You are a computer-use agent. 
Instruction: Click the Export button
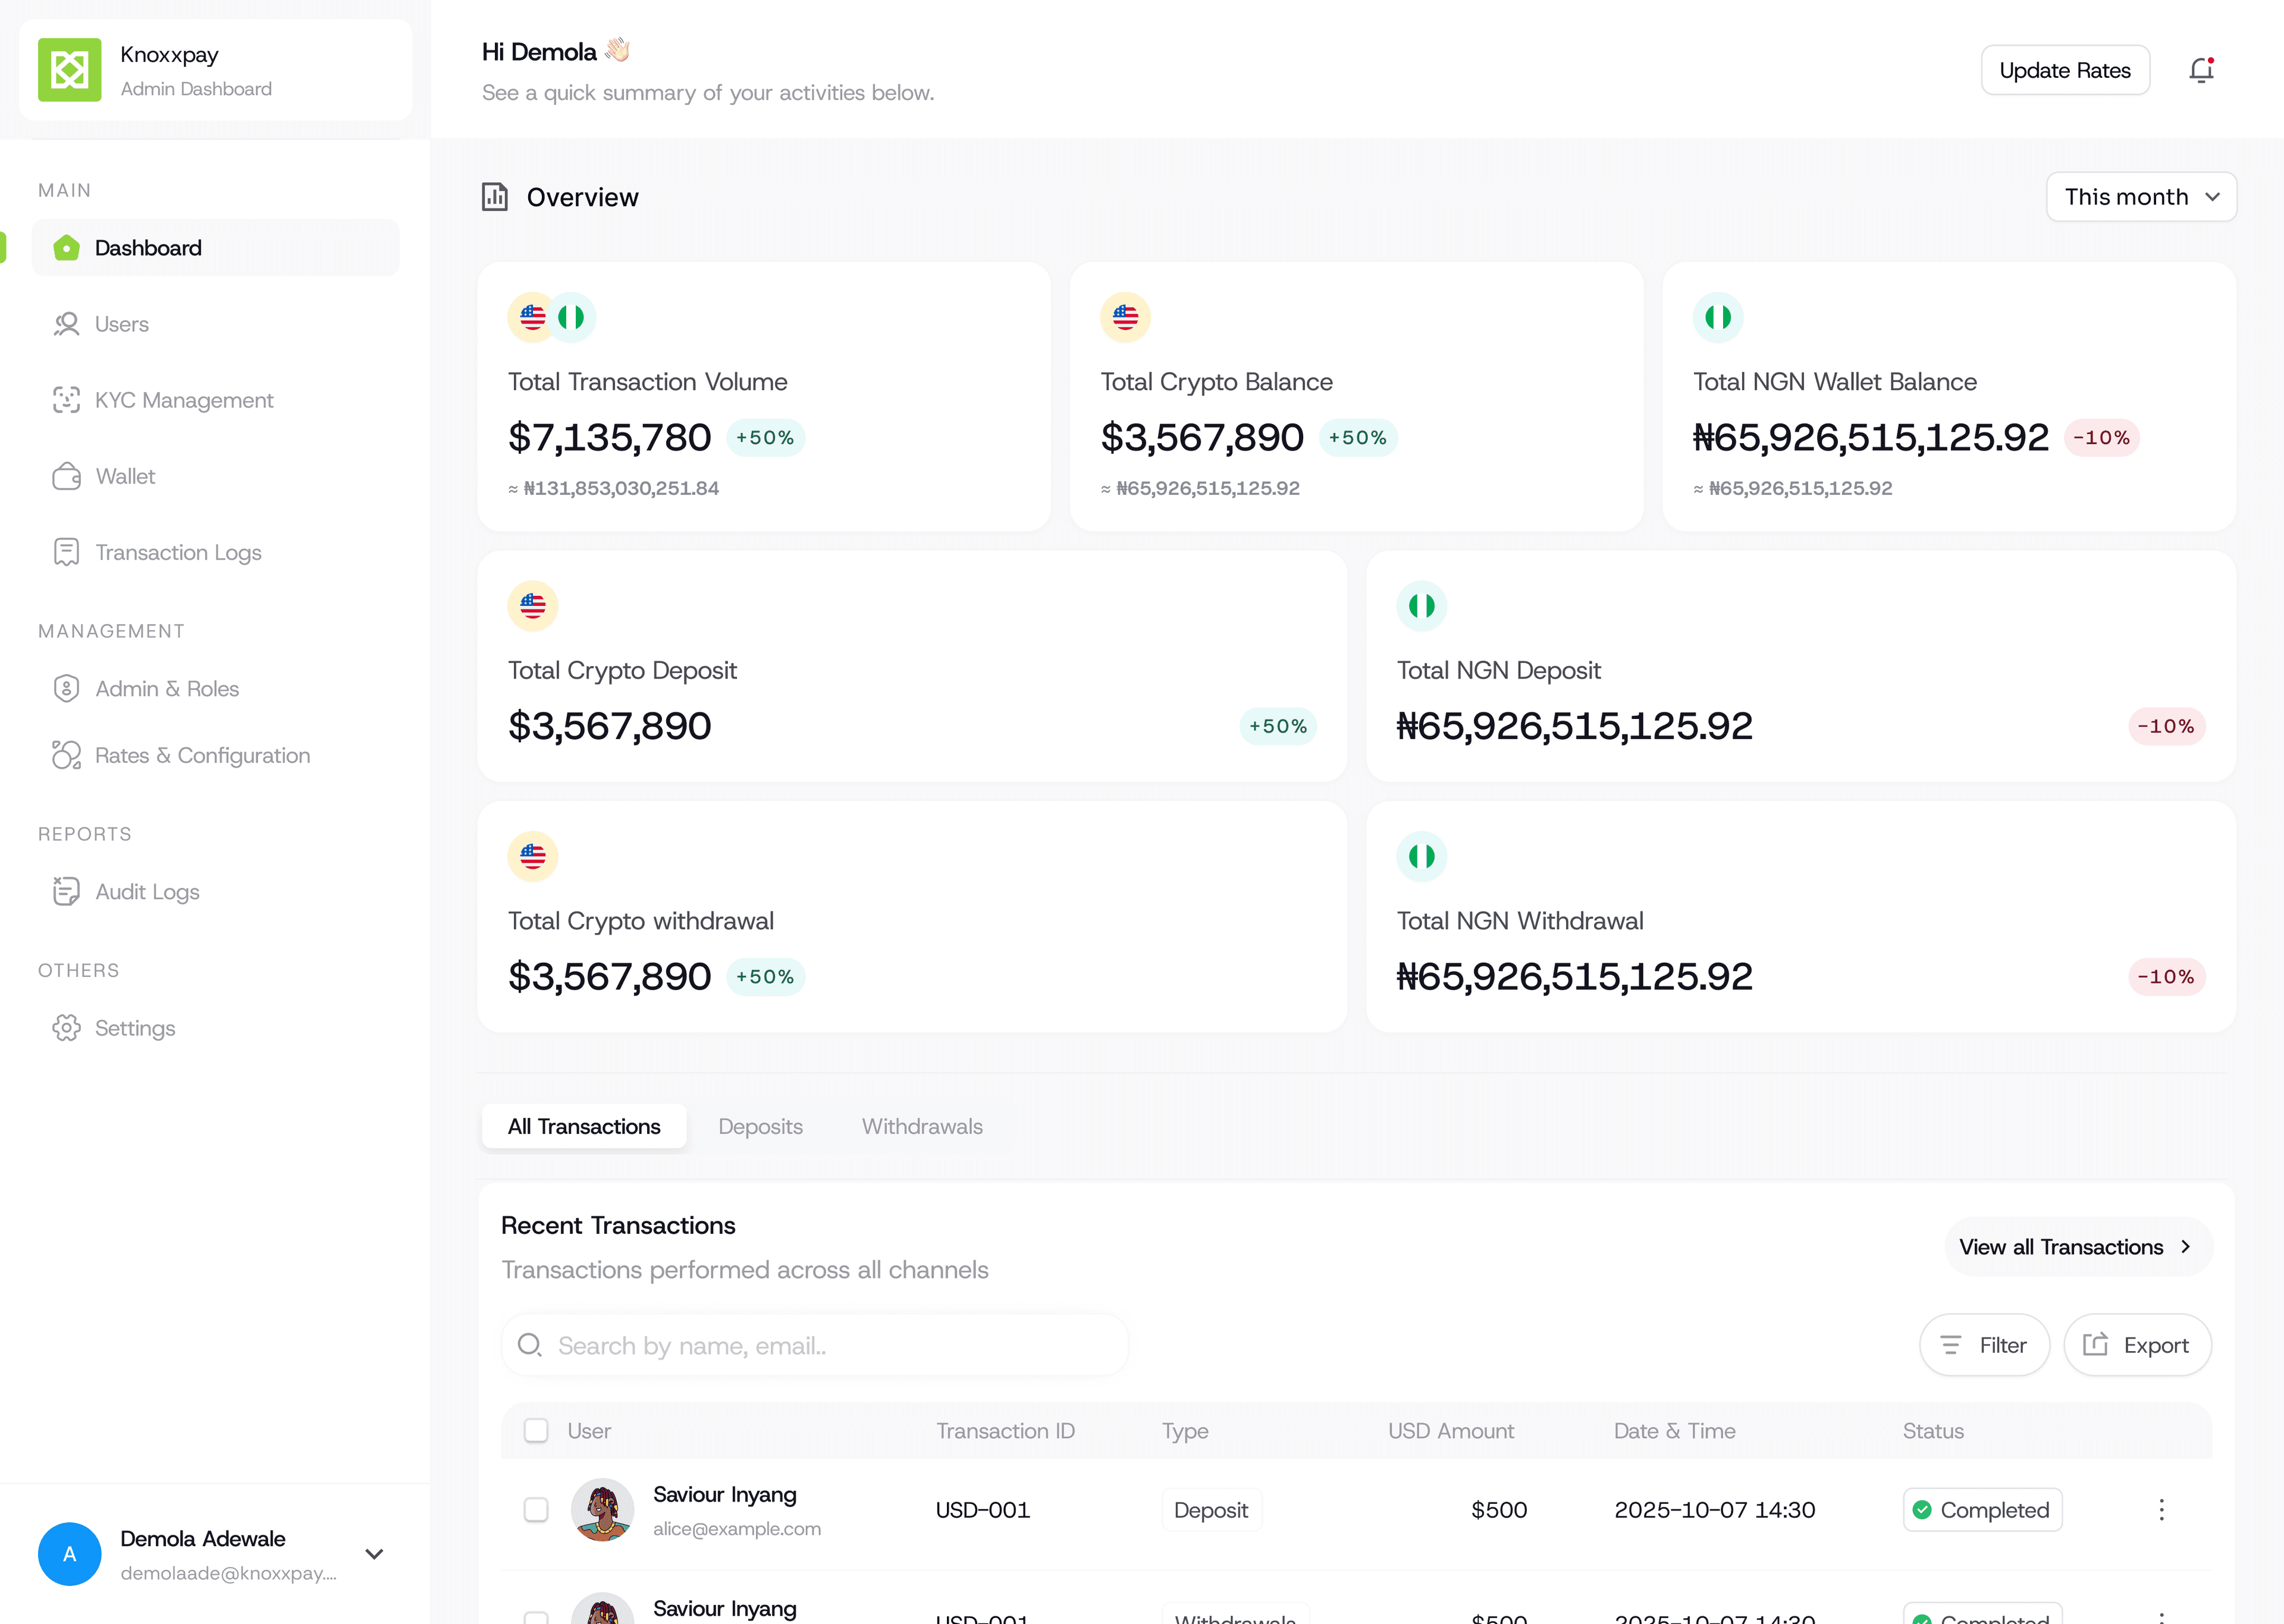[x=2137, y=1345]
